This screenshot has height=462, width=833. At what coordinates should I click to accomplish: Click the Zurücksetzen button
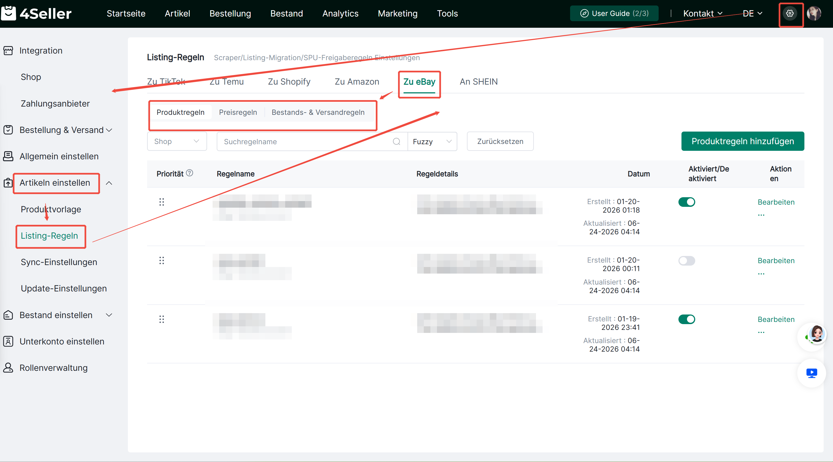click(x=500, y=141)
